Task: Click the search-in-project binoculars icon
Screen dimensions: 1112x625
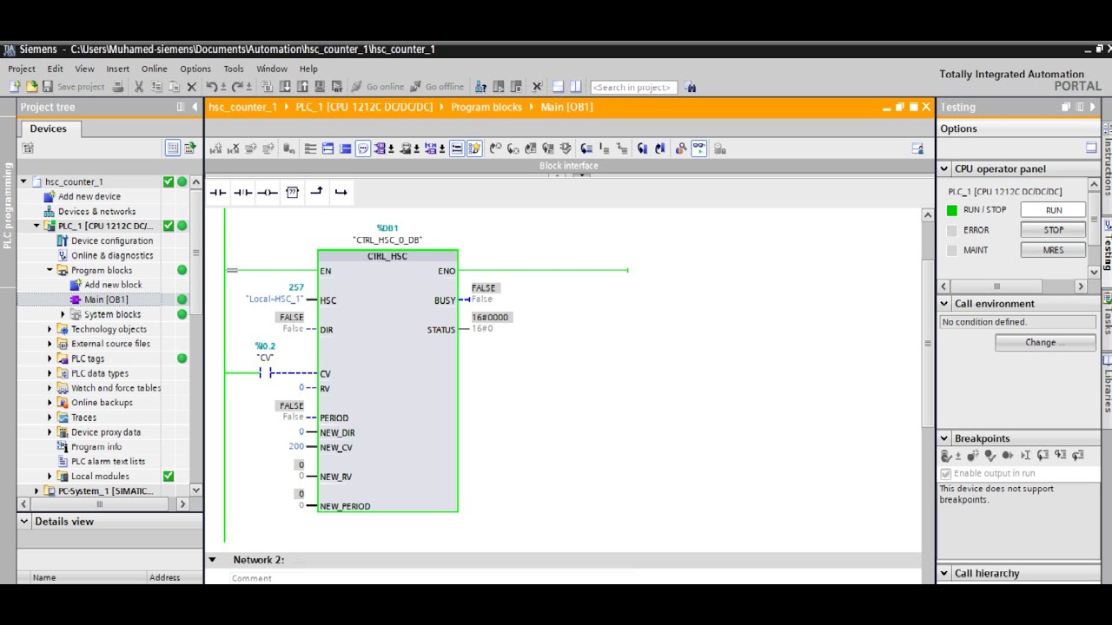Action: [691, 87]
